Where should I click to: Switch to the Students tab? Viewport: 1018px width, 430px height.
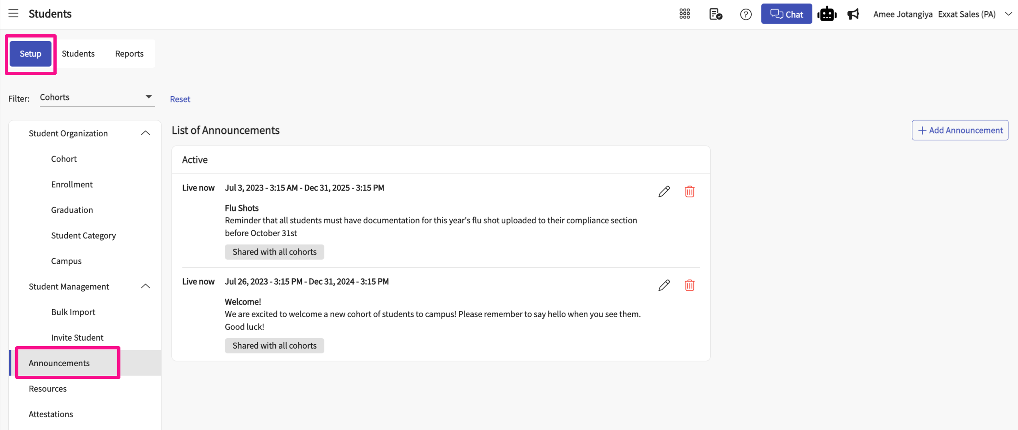[78, 53]
